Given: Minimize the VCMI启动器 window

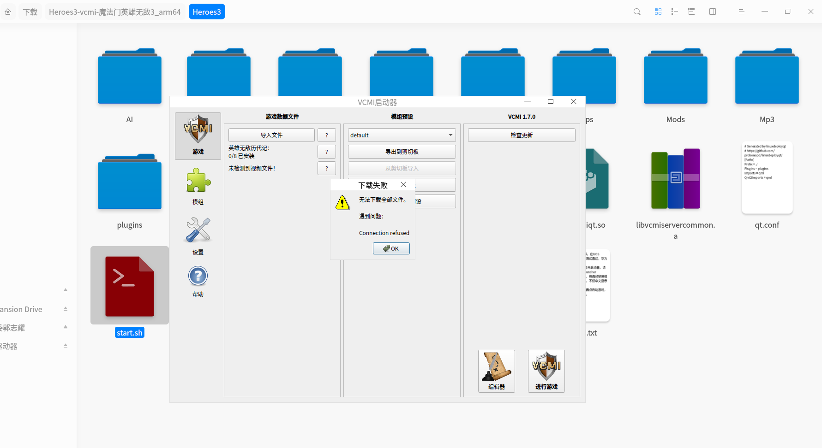Looking at the screenshot, I should (x=528, y=101).
